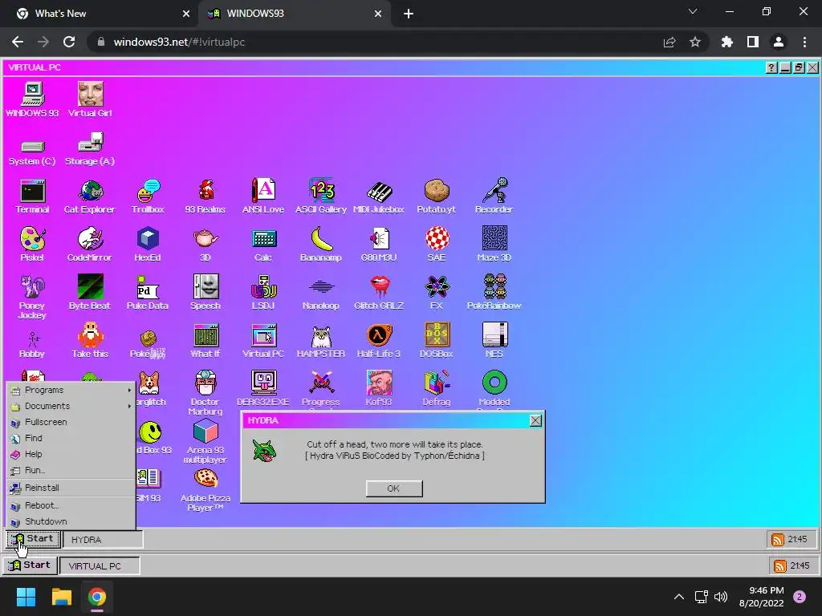Viewport: 822px width, 616px height.
Task: Open the LSDJ icon
Action: click(263, 292)
